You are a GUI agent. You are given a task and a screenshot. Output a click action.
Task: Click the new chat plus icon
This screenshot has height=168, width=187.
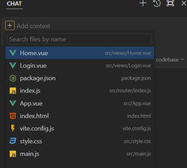coord(143,3)
